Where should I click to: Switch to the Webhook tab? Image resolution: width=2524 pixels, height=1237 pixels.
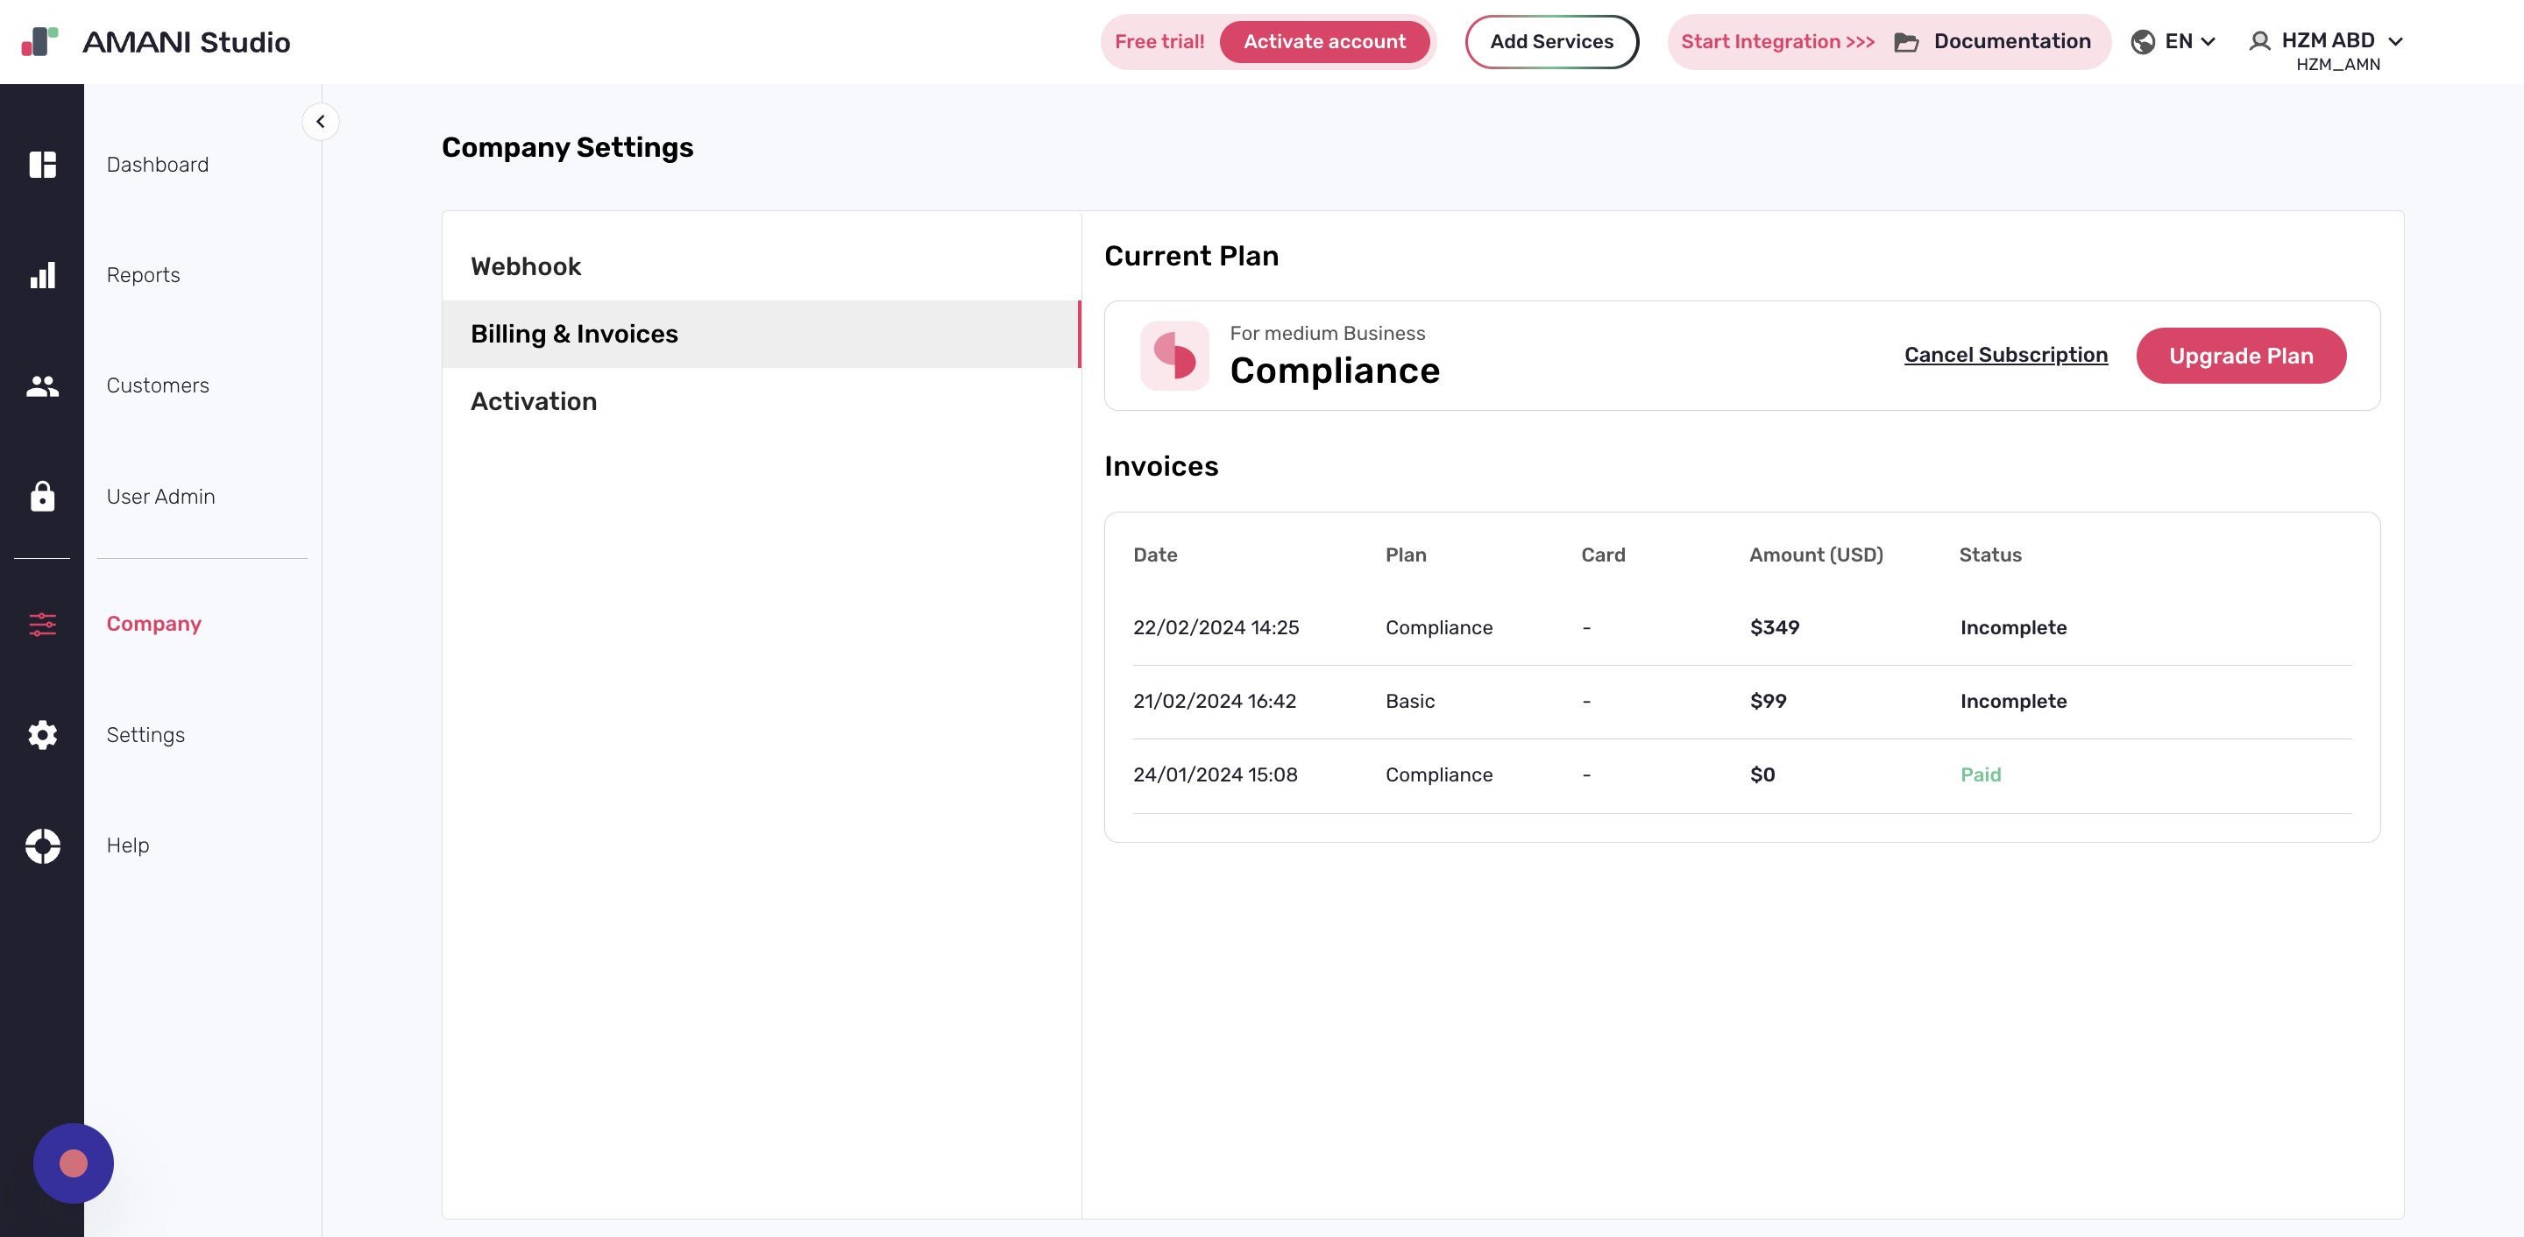(x=526, y=266)
